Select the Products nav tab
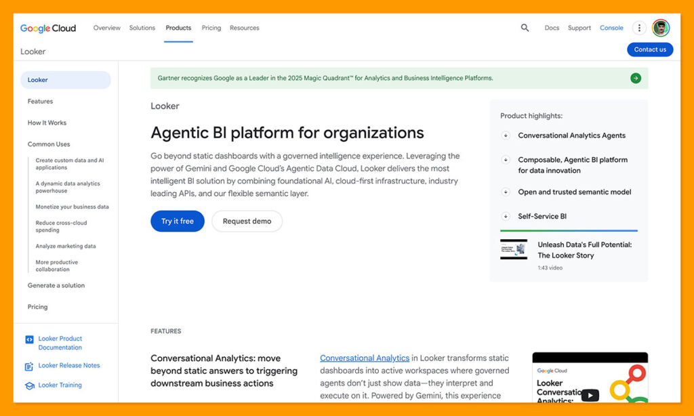 coord(178,28)
